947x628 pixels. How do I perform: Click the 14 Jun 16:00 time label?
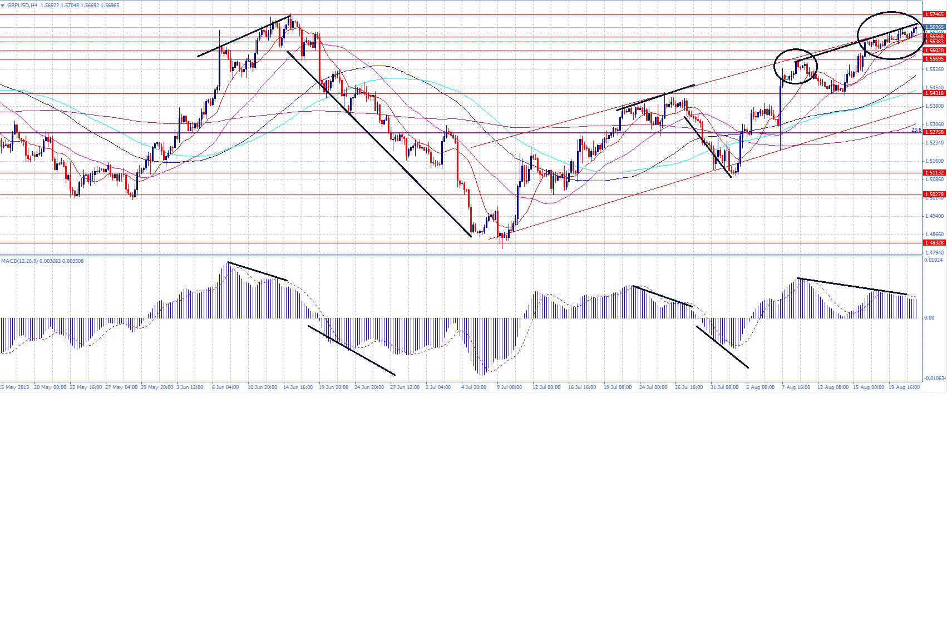click(298, 387)
